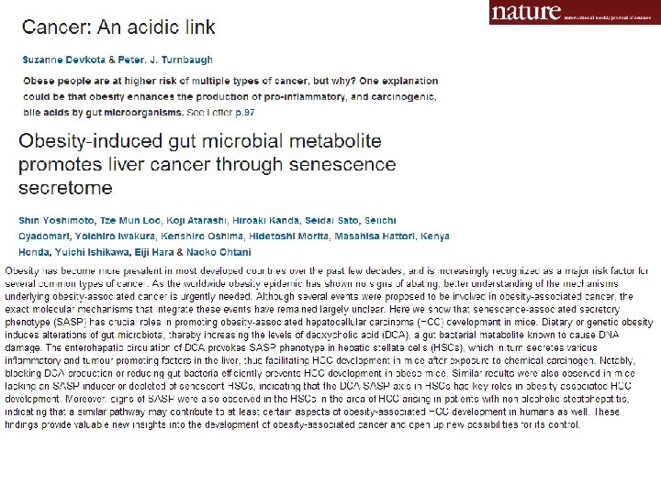Click the 'Cancer: An acidic link' title
Viewport: 661px width, 495px height.
coord(118,27)
